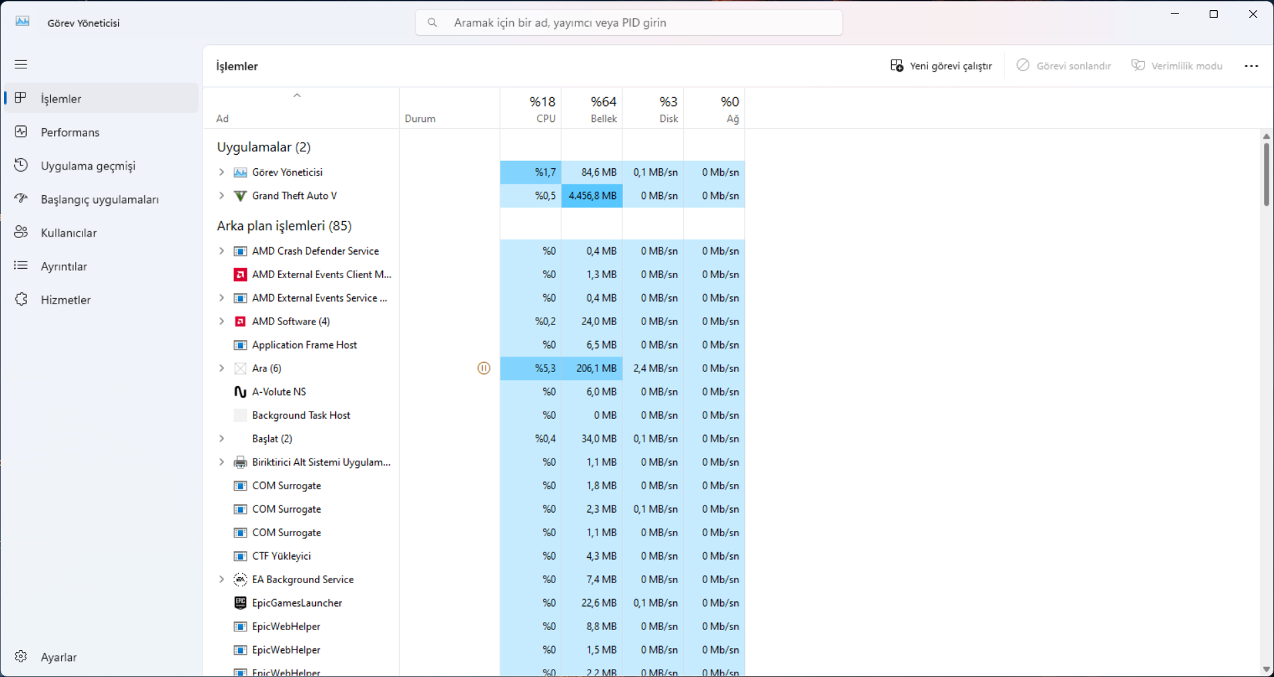Open the Hizmetler page
The image size is (1274, 677).
101,300
